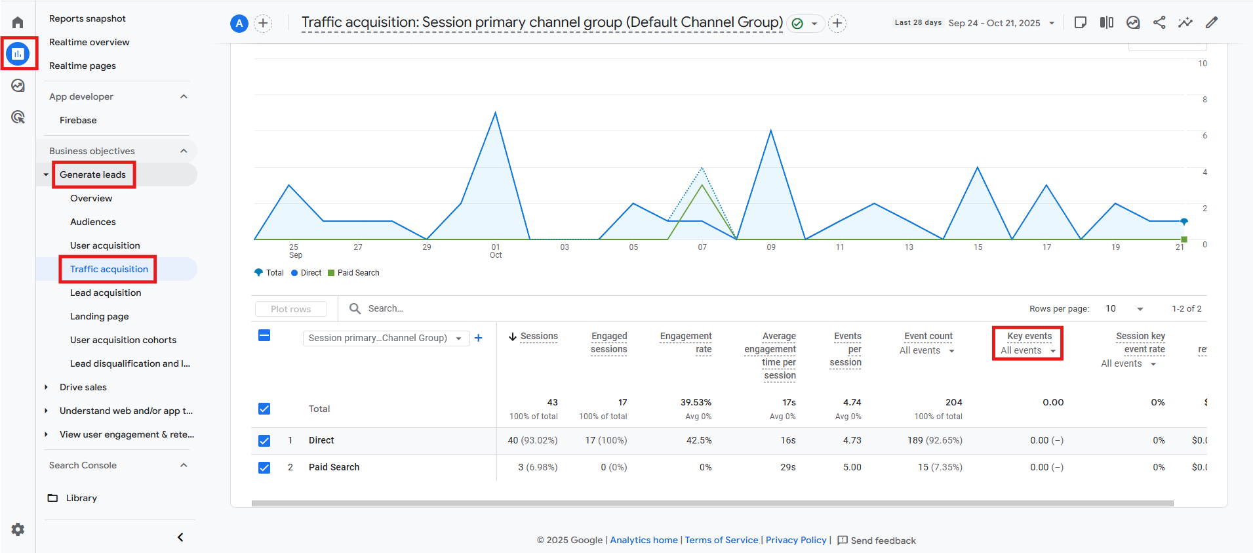Image resolution: width=1253 pixels, height=553 pixels.
Task: Collapse the Business objectives section
Action: pos(184,151)
